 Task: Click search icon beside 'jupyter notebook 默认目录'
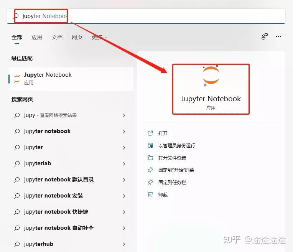coord(17,180)
